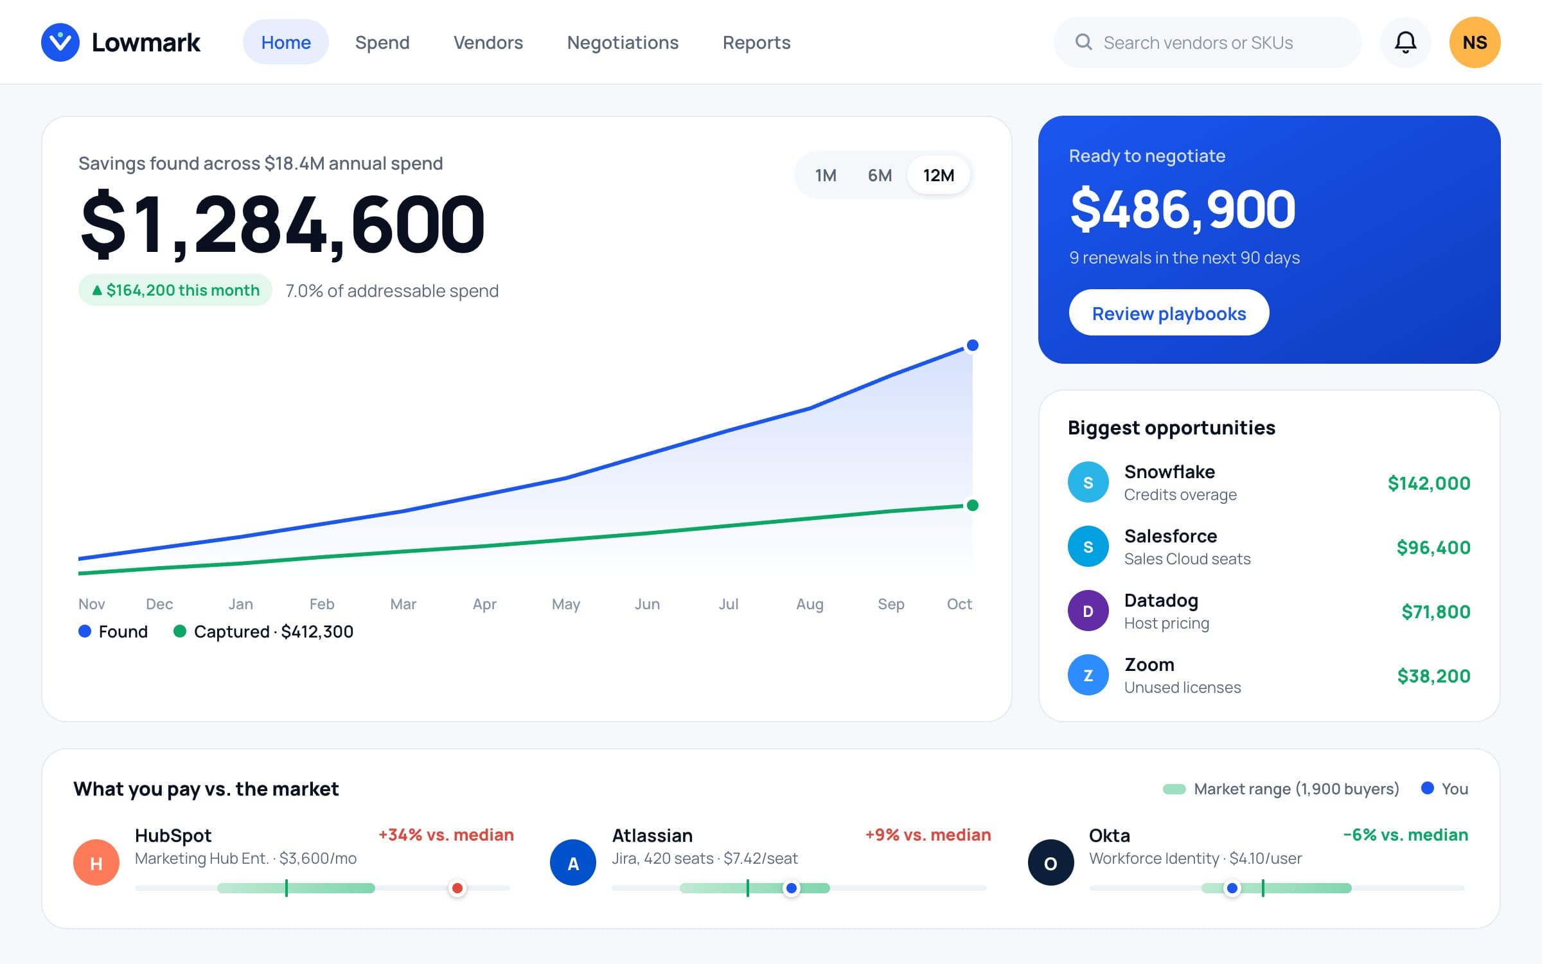This screenshot has height=964, width=1542.
Task: Open the Reports tab
Action: pyautogui.click(x=756, y=42)
